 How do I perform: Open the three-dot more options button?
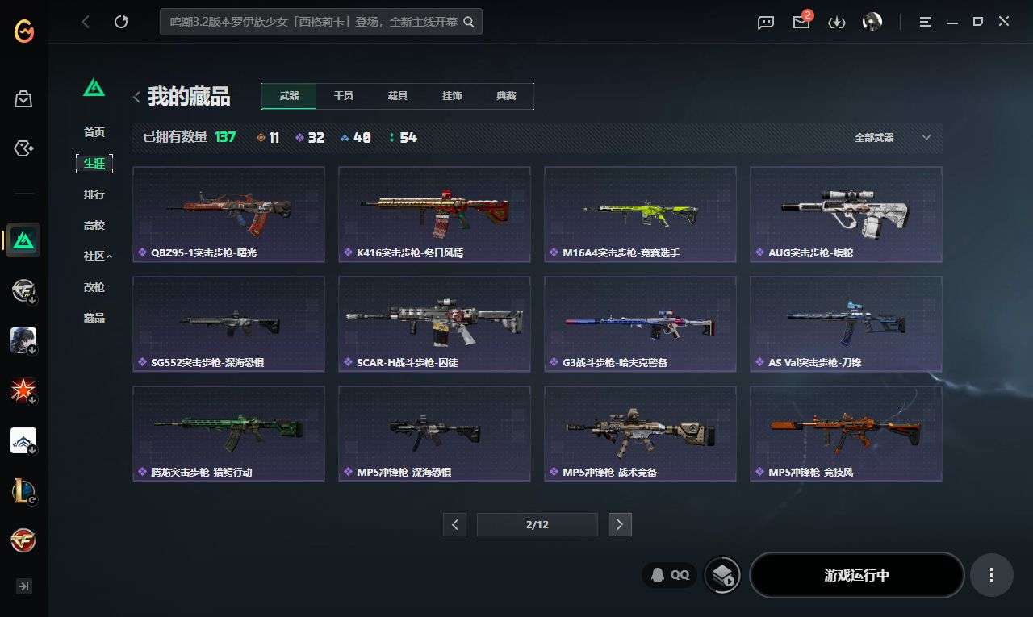991,575
